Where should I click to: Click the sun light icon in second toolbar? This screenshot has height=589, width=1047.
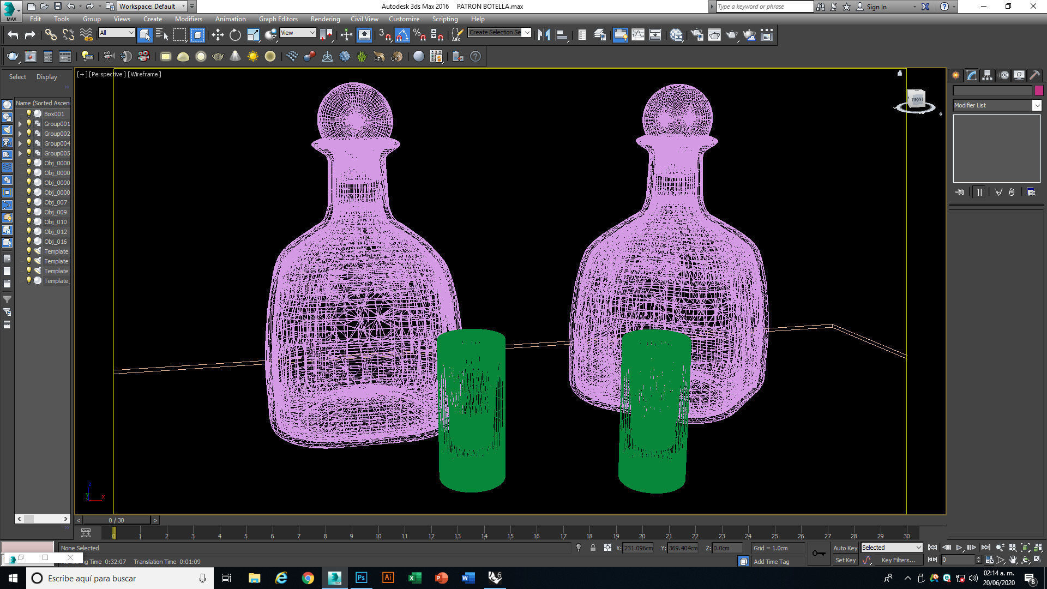pos(253,56)
